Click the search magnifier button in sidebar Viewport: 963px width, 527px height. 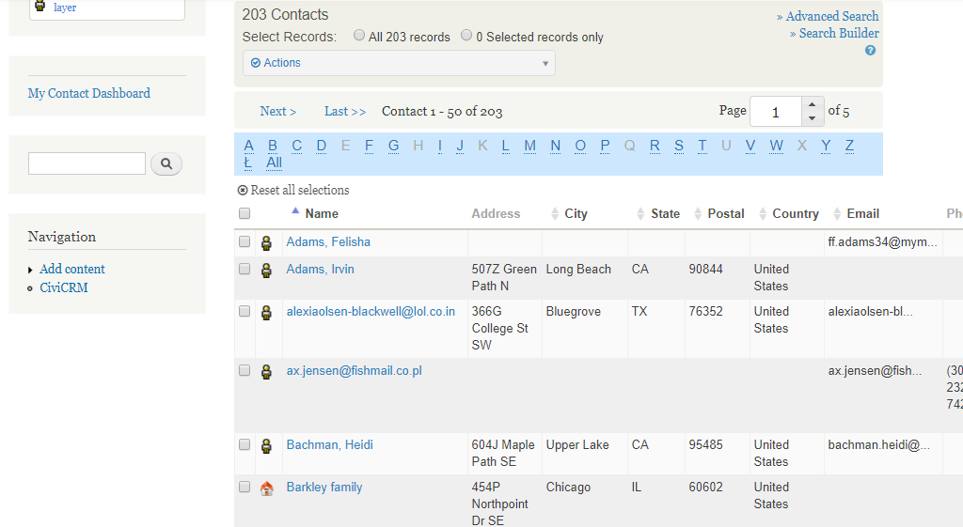[x=166, y=164]
